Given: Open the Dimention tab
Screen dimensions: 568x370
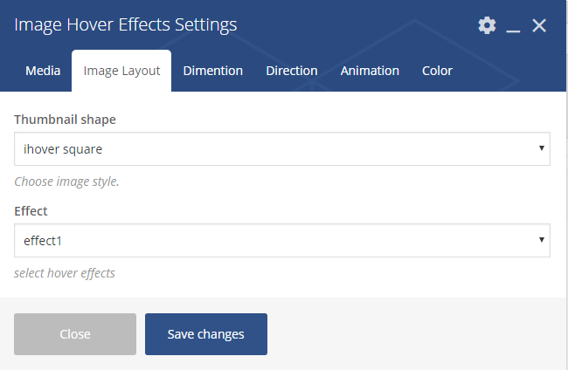Looking at the screenshot, I should 213,71.
